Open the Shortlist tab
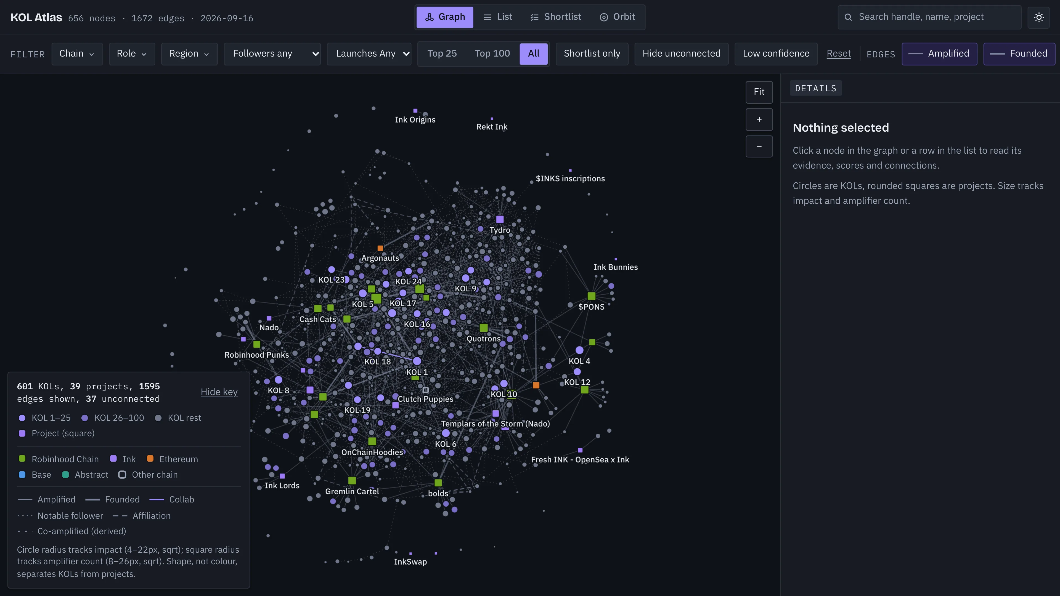Screen dimensions: 1060x596 tap(555, 17)
